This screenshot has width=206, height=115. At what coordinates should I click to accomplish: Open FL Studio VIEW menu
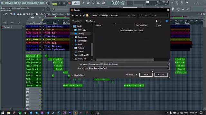24,3
